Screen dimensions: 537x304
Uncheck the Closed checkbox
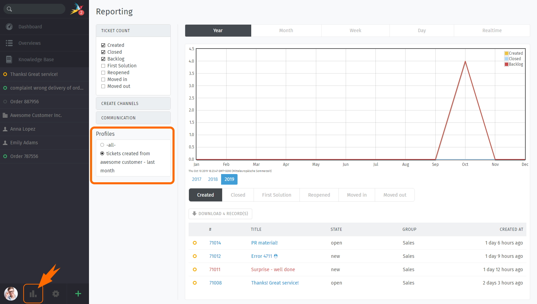[103, 52]
